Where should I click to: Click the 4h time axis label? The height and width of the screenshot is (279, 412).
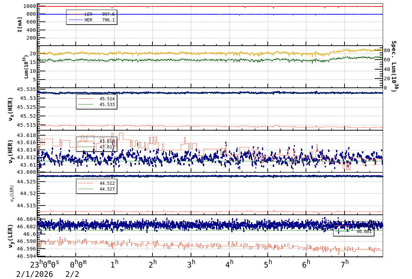(x=230, y=264)
